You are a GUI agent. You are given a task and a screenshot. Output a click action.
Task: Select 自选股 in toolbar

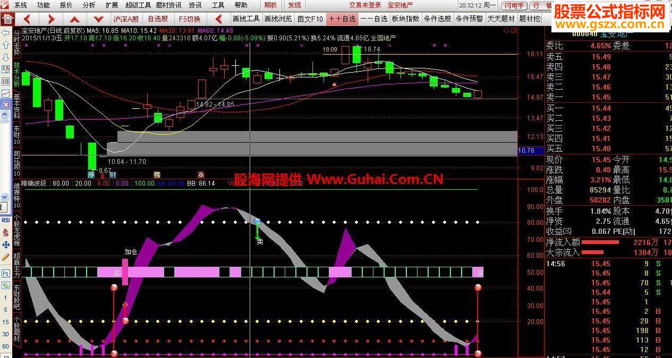tap(158, 19)
